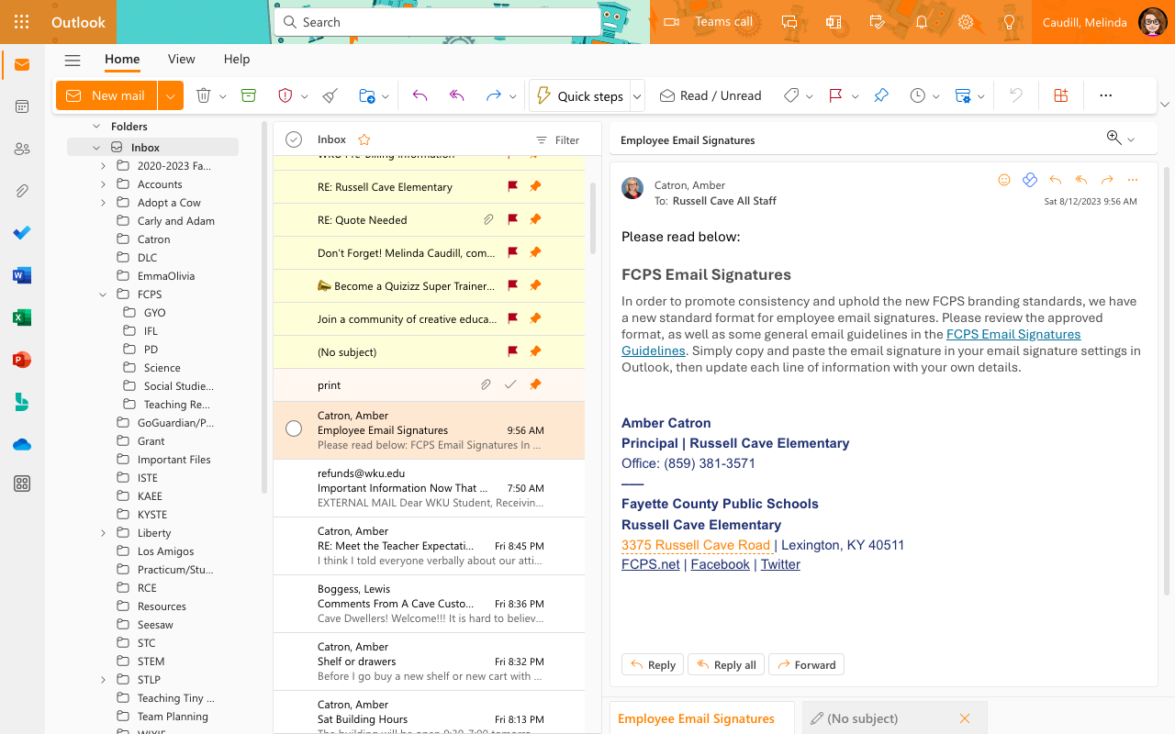1175x734 pixels.
Task: Click the New mail button
Action: tap(106, 95)
